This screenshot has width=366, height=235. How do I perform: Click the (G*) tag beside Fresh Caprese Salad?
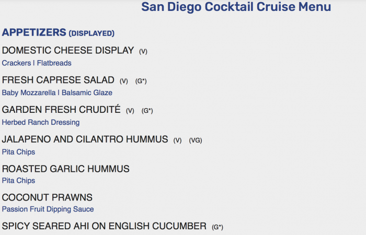point(141,81)
